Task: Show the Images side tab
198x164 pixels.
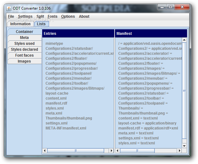Action: (24, 61)
